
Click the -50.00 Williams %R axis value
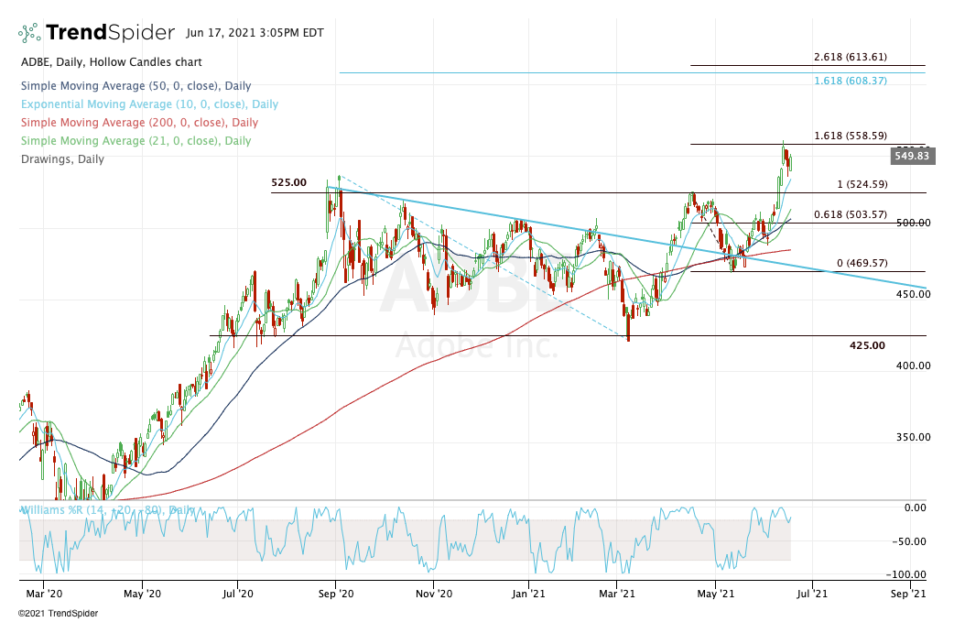tap(909, 541)
